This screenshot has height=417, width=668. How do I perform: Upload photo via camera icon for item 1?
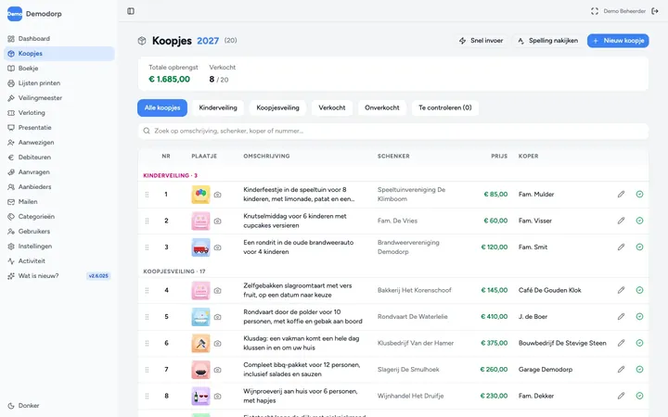click(x=218, y=195)
